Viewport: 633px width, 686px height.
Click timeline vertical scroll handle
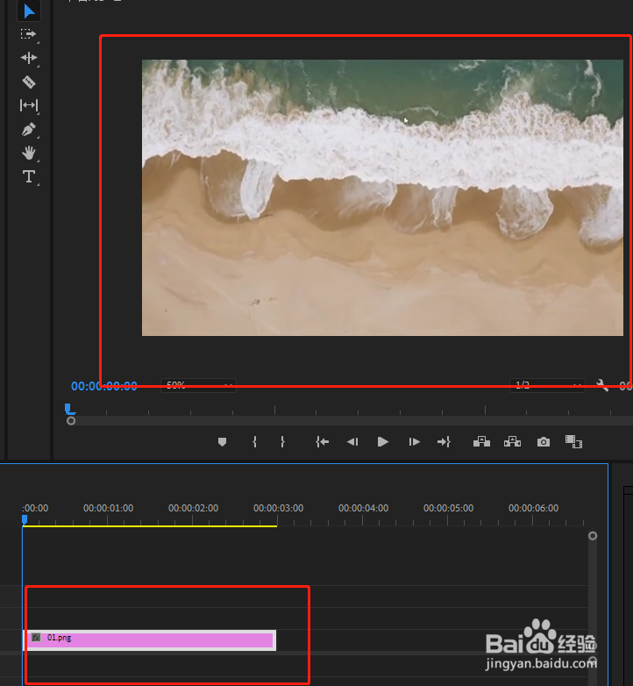pos(593,536)
